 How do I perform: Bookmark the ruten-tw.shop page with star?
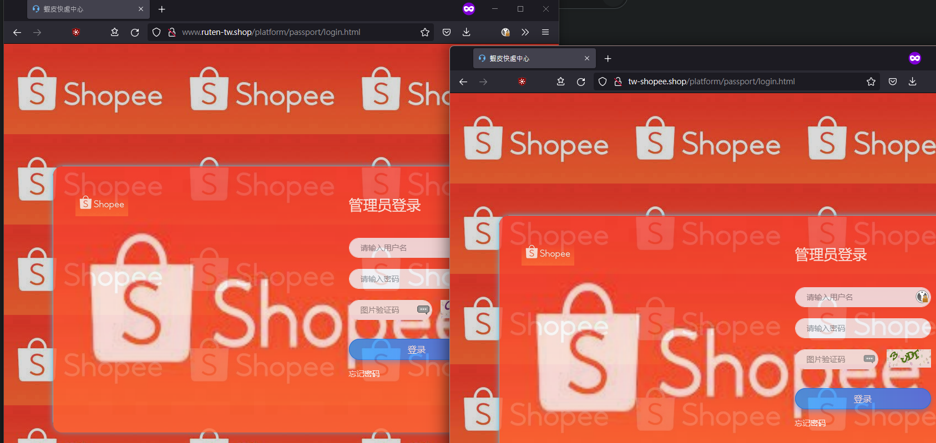(x=425, y=32)
